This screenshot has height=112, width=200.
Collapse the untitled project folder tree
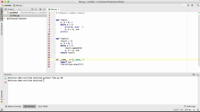pyautogui.click(x=5, y=13)
